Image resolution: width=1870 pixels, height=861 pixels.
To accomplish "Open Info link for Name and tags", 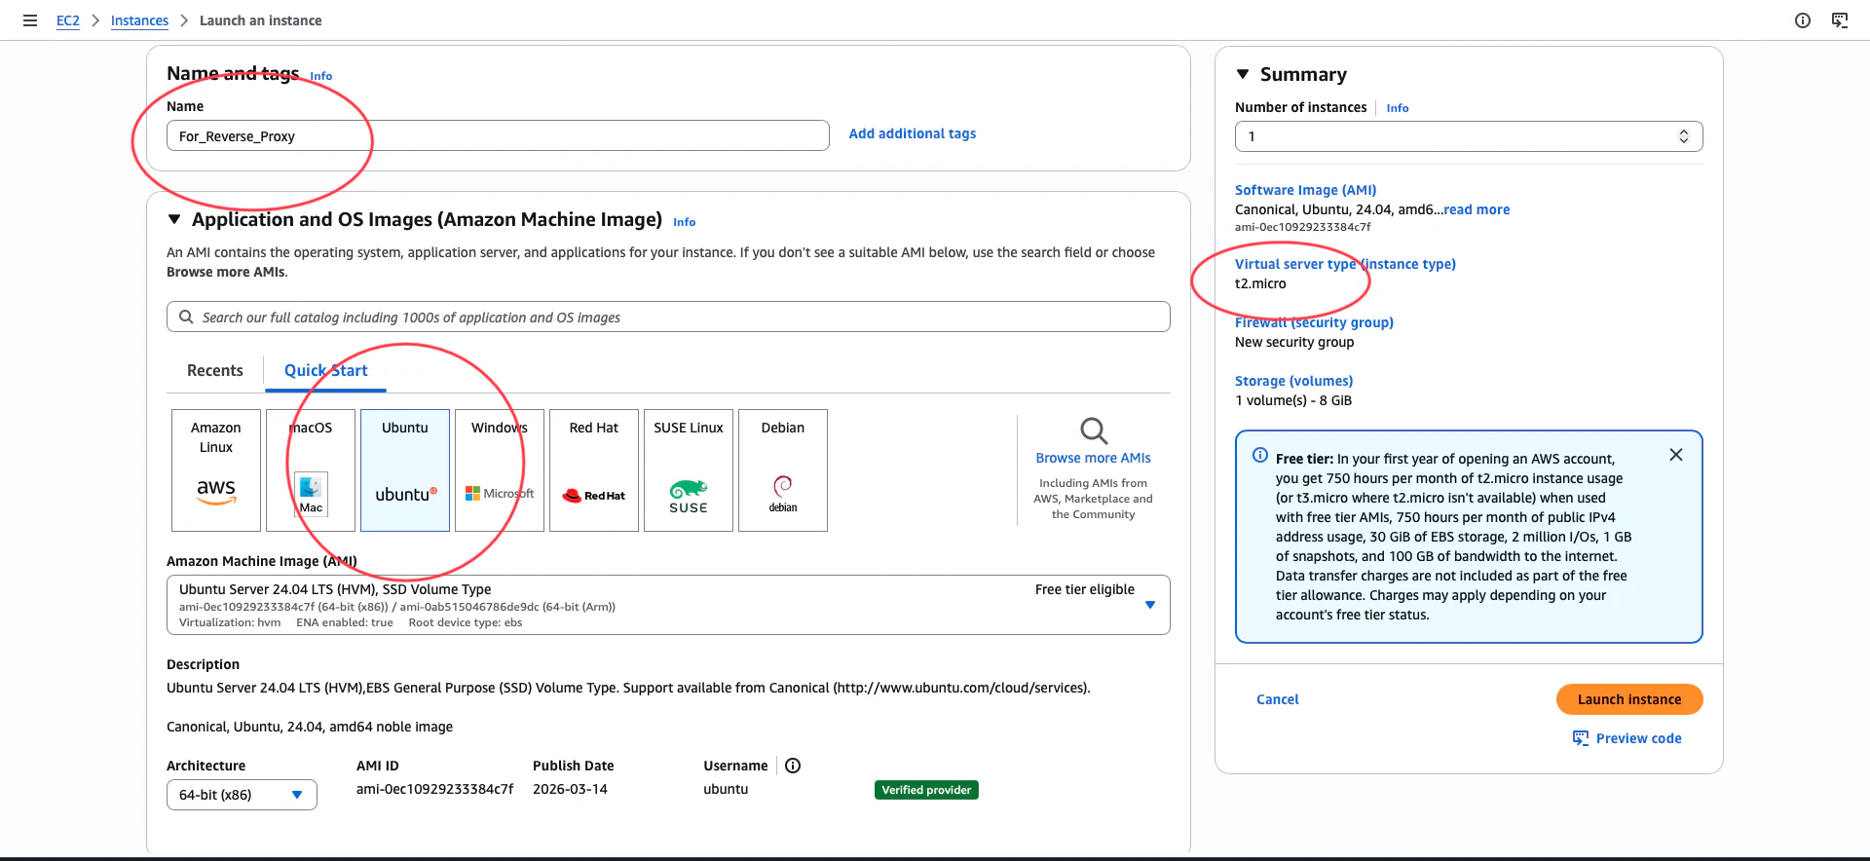I will coord(321,76).
